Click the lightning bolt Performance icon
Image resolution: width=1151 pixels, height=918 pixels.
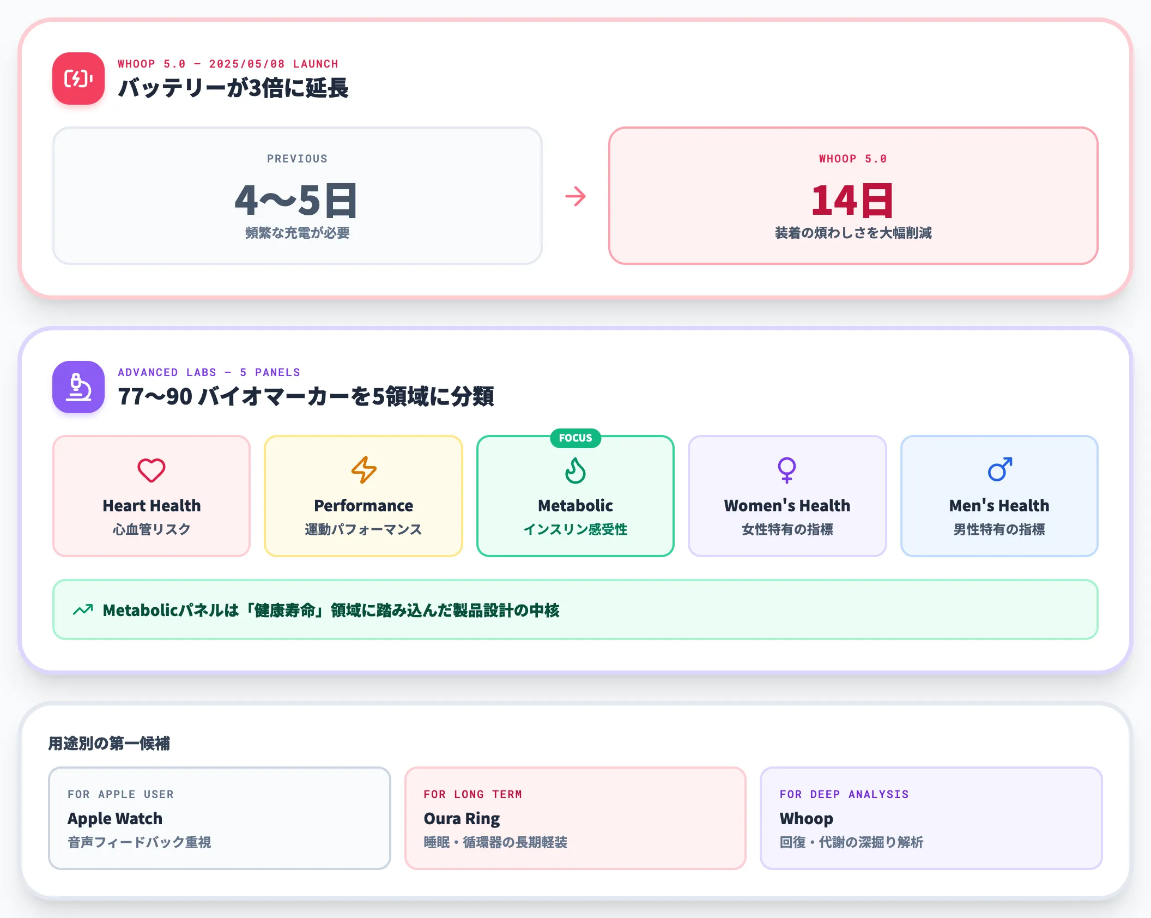[x=364, y=470]
